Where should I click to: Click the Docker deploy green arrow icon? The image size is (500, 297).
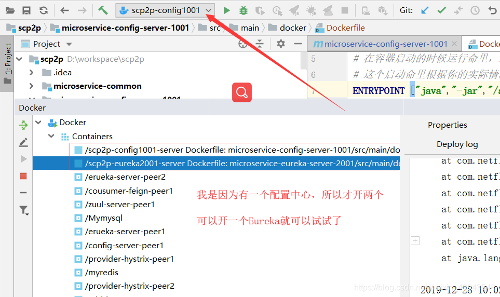(23, 125)
